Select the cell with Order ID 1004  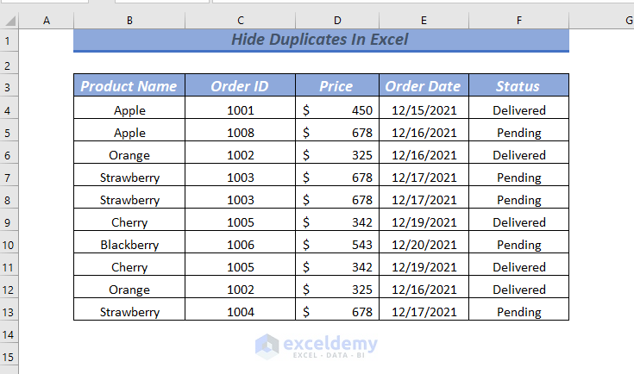click(x=241, y=312)
